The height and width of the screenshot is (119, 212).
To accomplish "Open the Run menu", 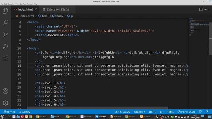I will pos(24,4).
